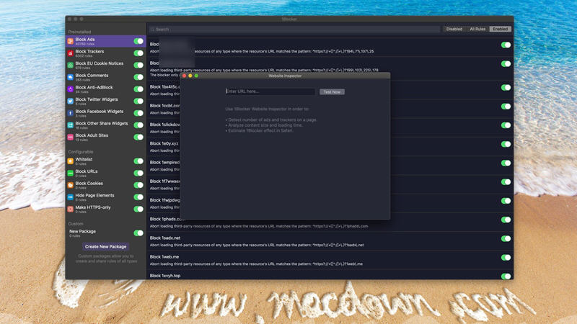Screen dimensions: 577x324
Task: Click the Block Facebook Widgets icon
Action: 70,113
